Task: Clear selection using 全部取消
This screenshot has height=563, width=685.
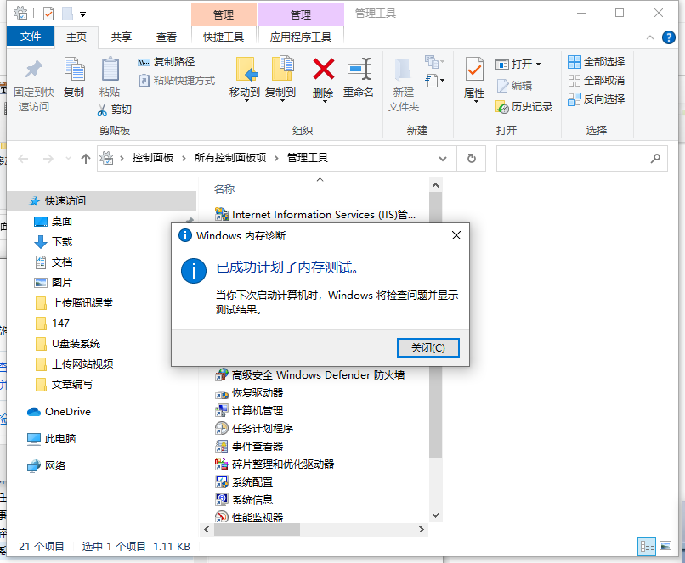Action: tap(597, 81)
